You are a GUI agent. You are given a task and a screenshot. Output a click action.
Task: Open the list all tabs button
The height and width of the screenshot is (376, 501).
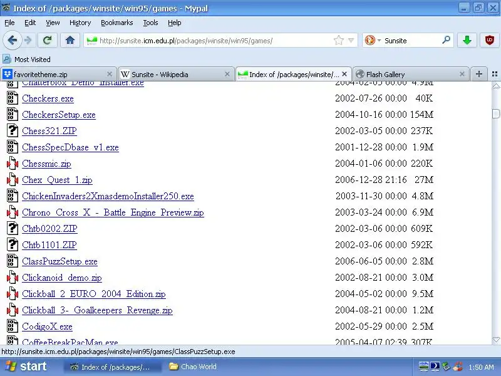tap(495, 74)
